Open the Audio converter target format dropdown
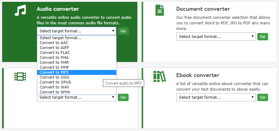This screenshot has width=279, height=131. click(x=77, y=31)
